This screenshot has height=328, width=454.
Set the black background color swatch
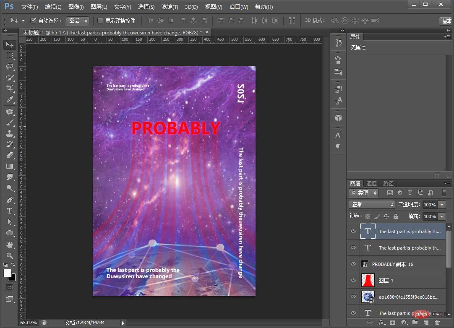(x=13, y=278)
